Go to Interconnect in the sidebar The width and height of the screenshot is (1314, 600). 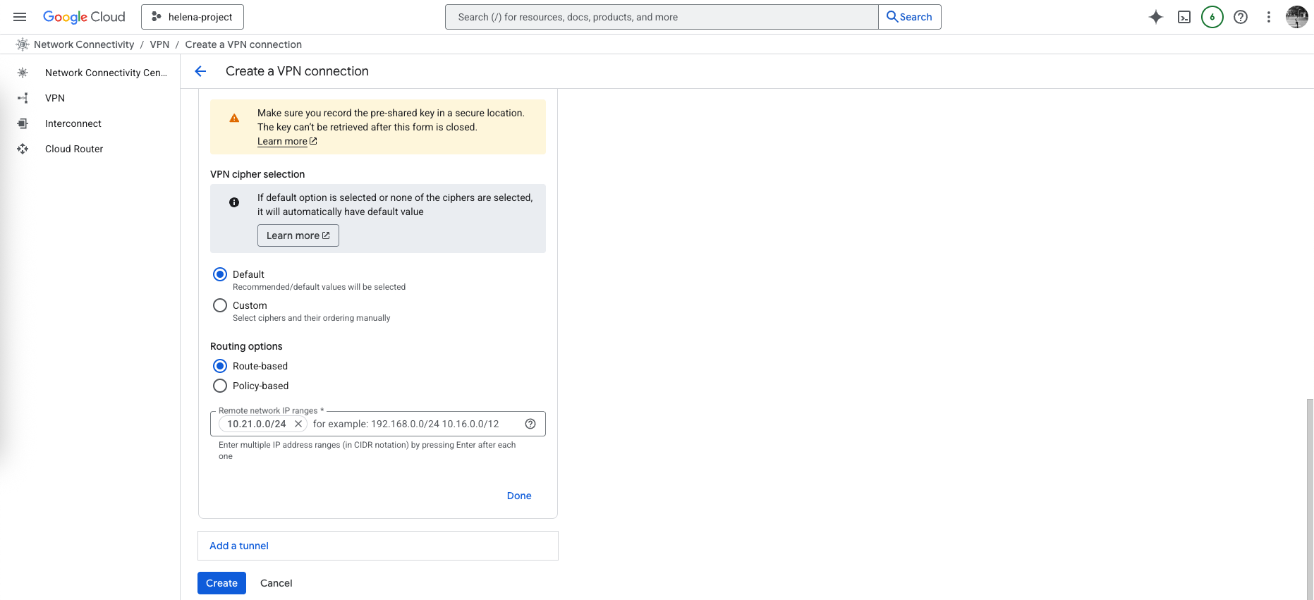tap(73, 123)
